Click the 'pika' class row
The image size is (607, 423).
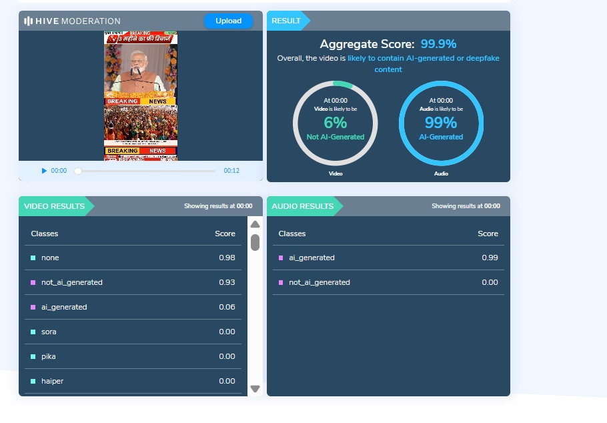[x=133, y=356]
